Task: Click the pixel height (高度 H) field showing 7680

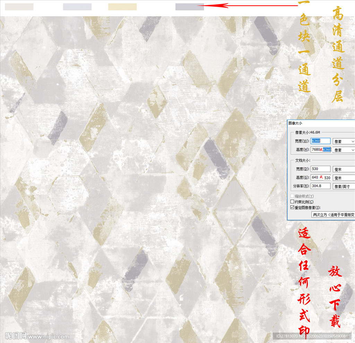Action: (321, 149)
